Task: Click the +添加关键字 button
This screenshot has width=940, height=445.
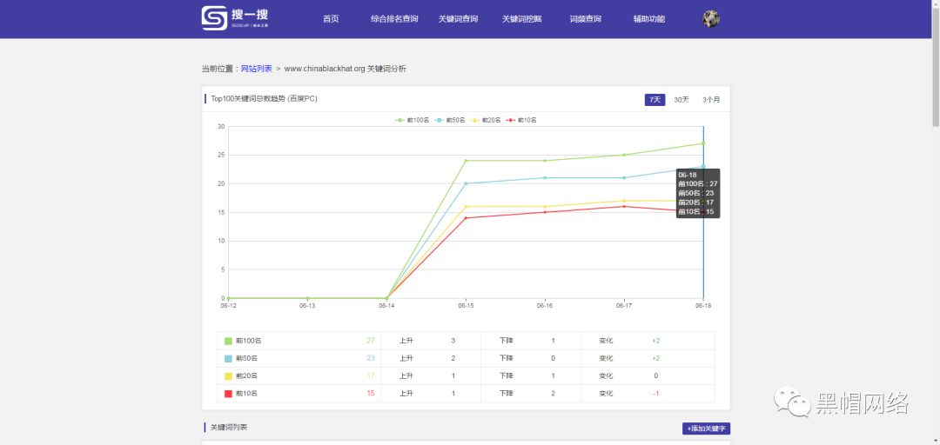Action: click(706, 428)
